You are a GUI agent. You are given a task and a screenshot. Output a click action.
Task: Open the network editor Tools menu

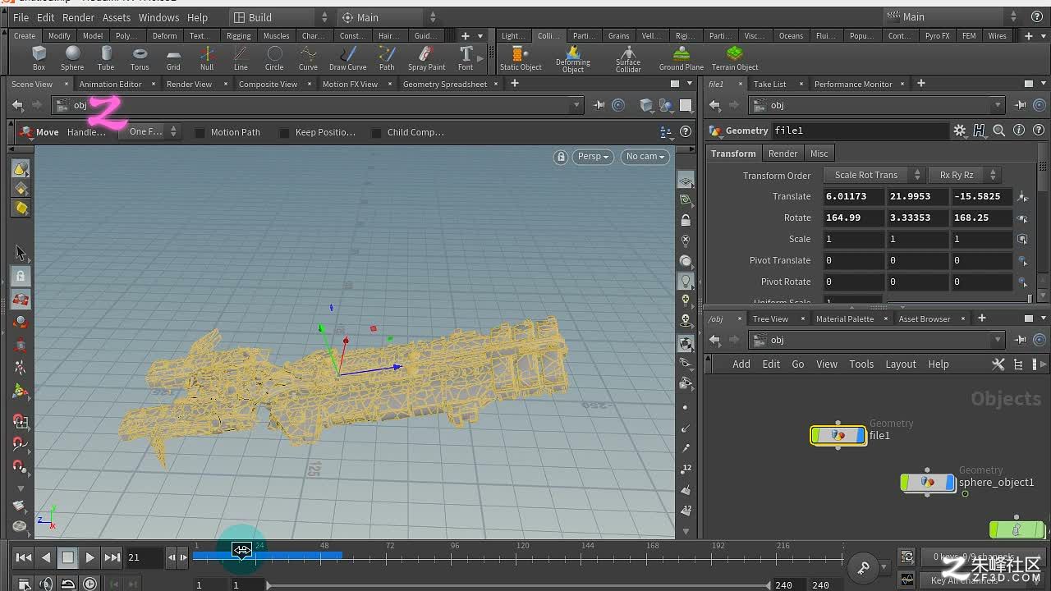861,364
